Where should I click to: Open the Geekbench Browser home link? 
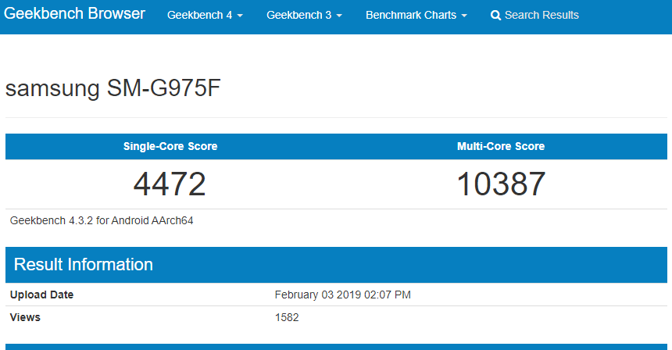74,14
